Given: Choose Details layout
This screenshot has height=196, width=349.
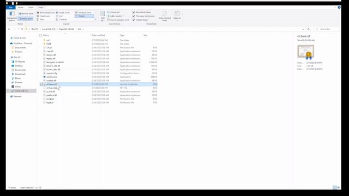Looking at the screenshot, I should [84, 16].
